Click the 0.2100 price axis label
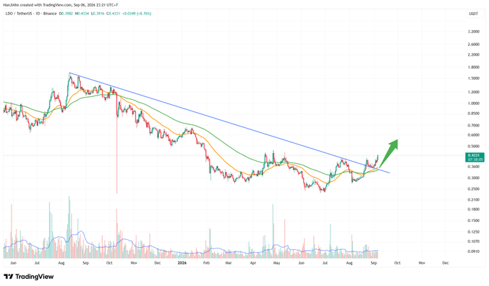 (473, 200)
